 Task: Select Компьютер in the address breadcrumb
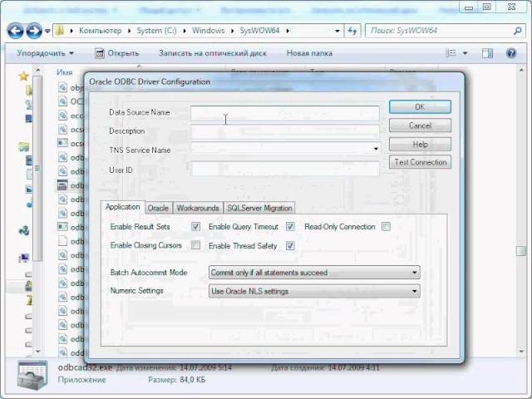(100, 31)
